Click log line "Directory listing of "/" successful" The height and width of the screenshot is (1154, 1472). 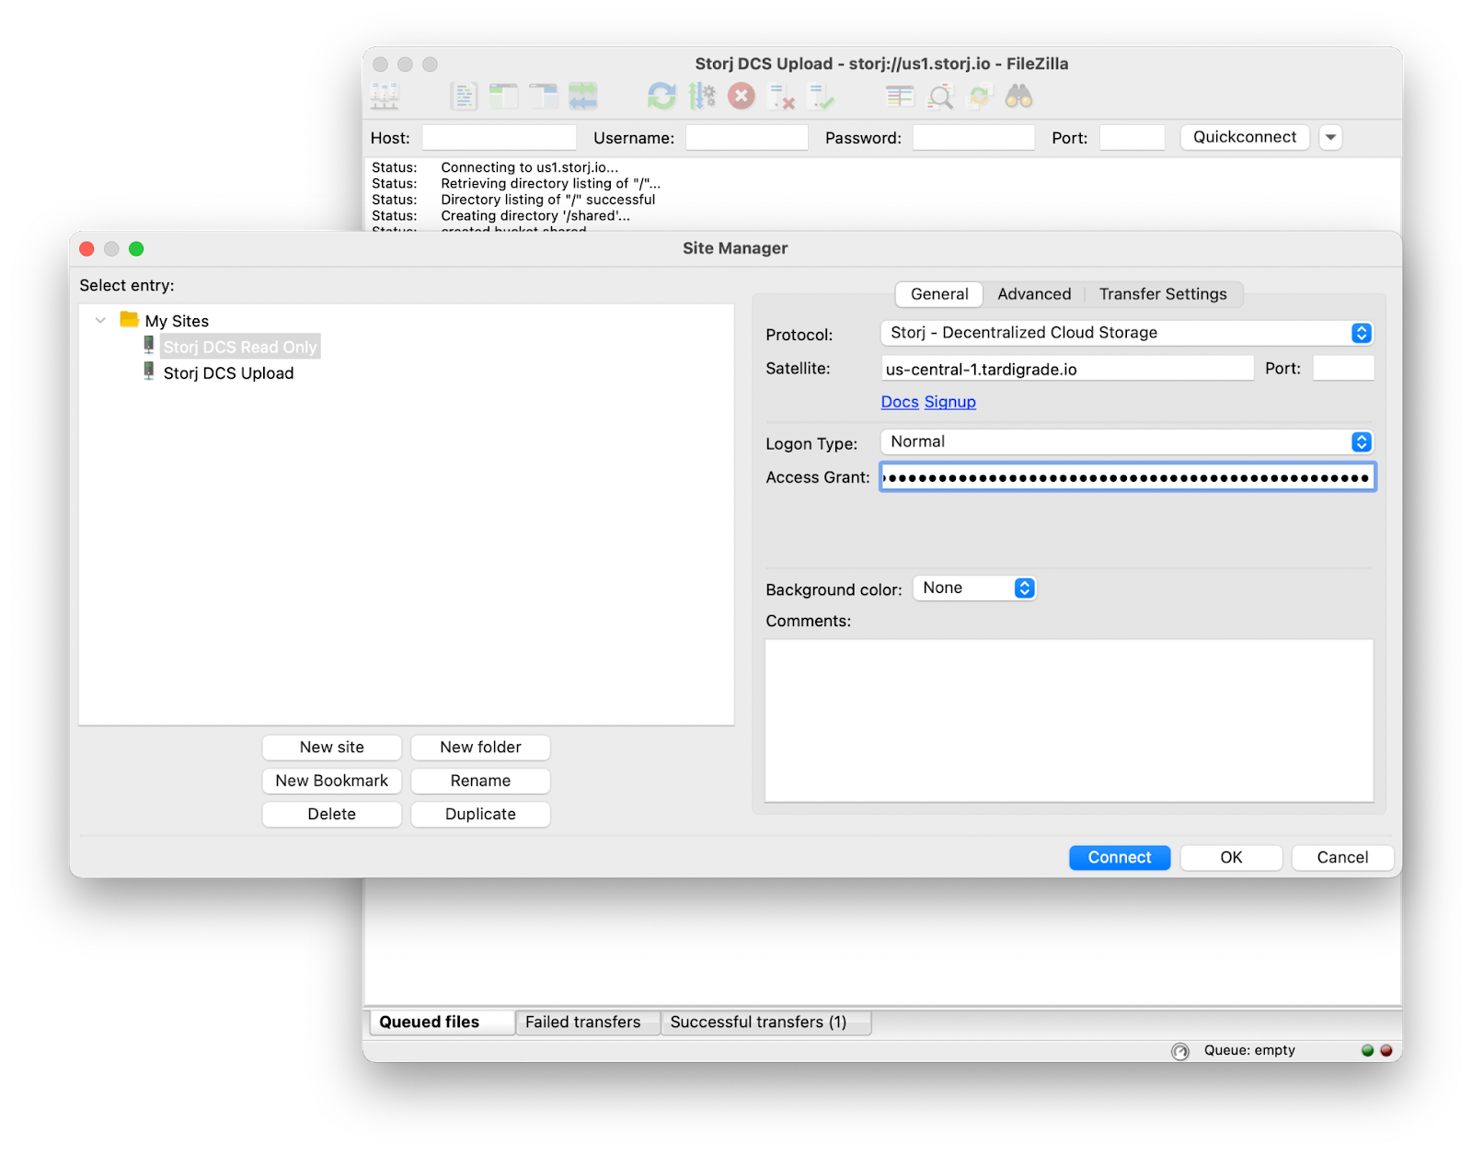pos(548,200)
